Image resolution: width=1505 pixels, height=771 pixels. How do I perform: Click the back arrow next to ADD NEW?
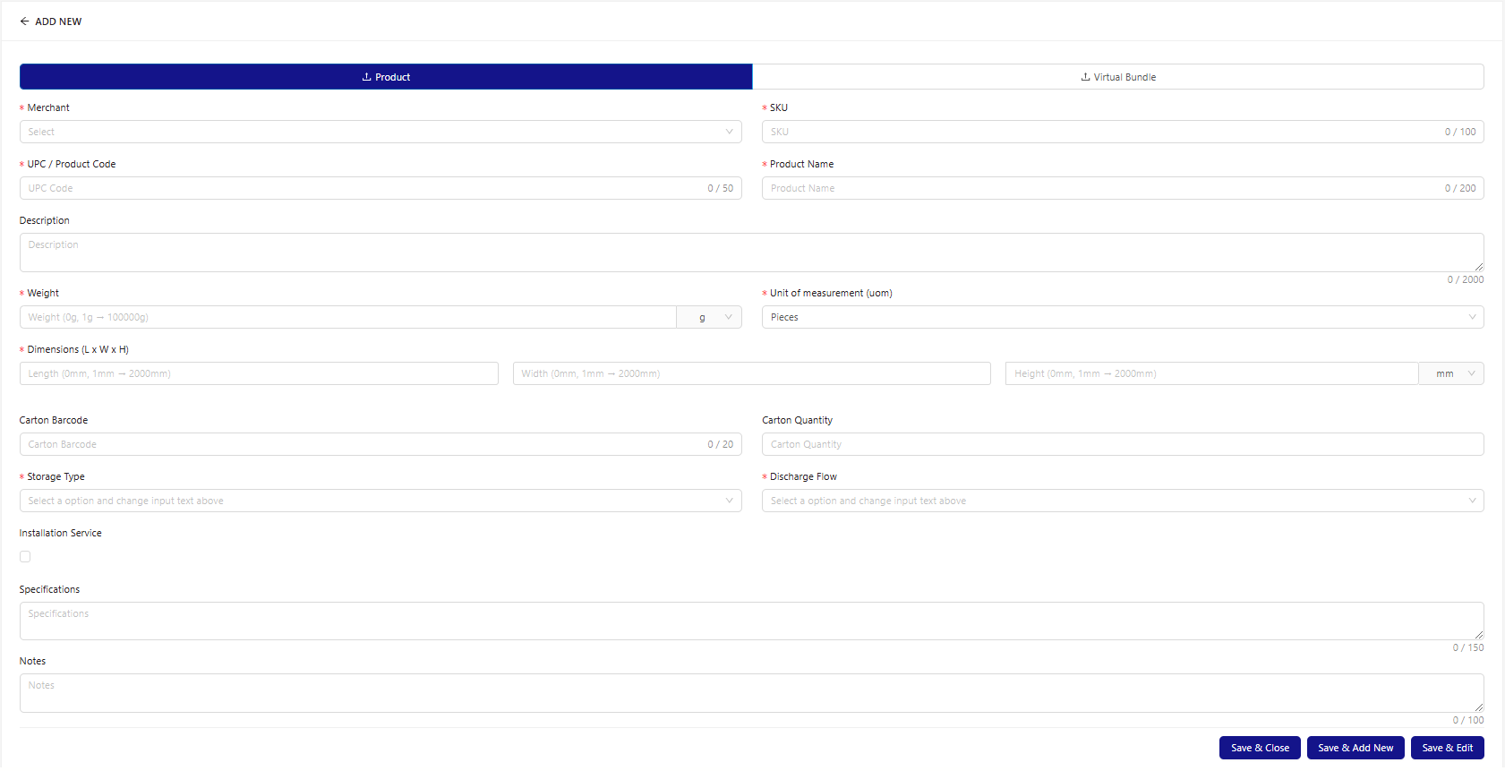[24, 21]
